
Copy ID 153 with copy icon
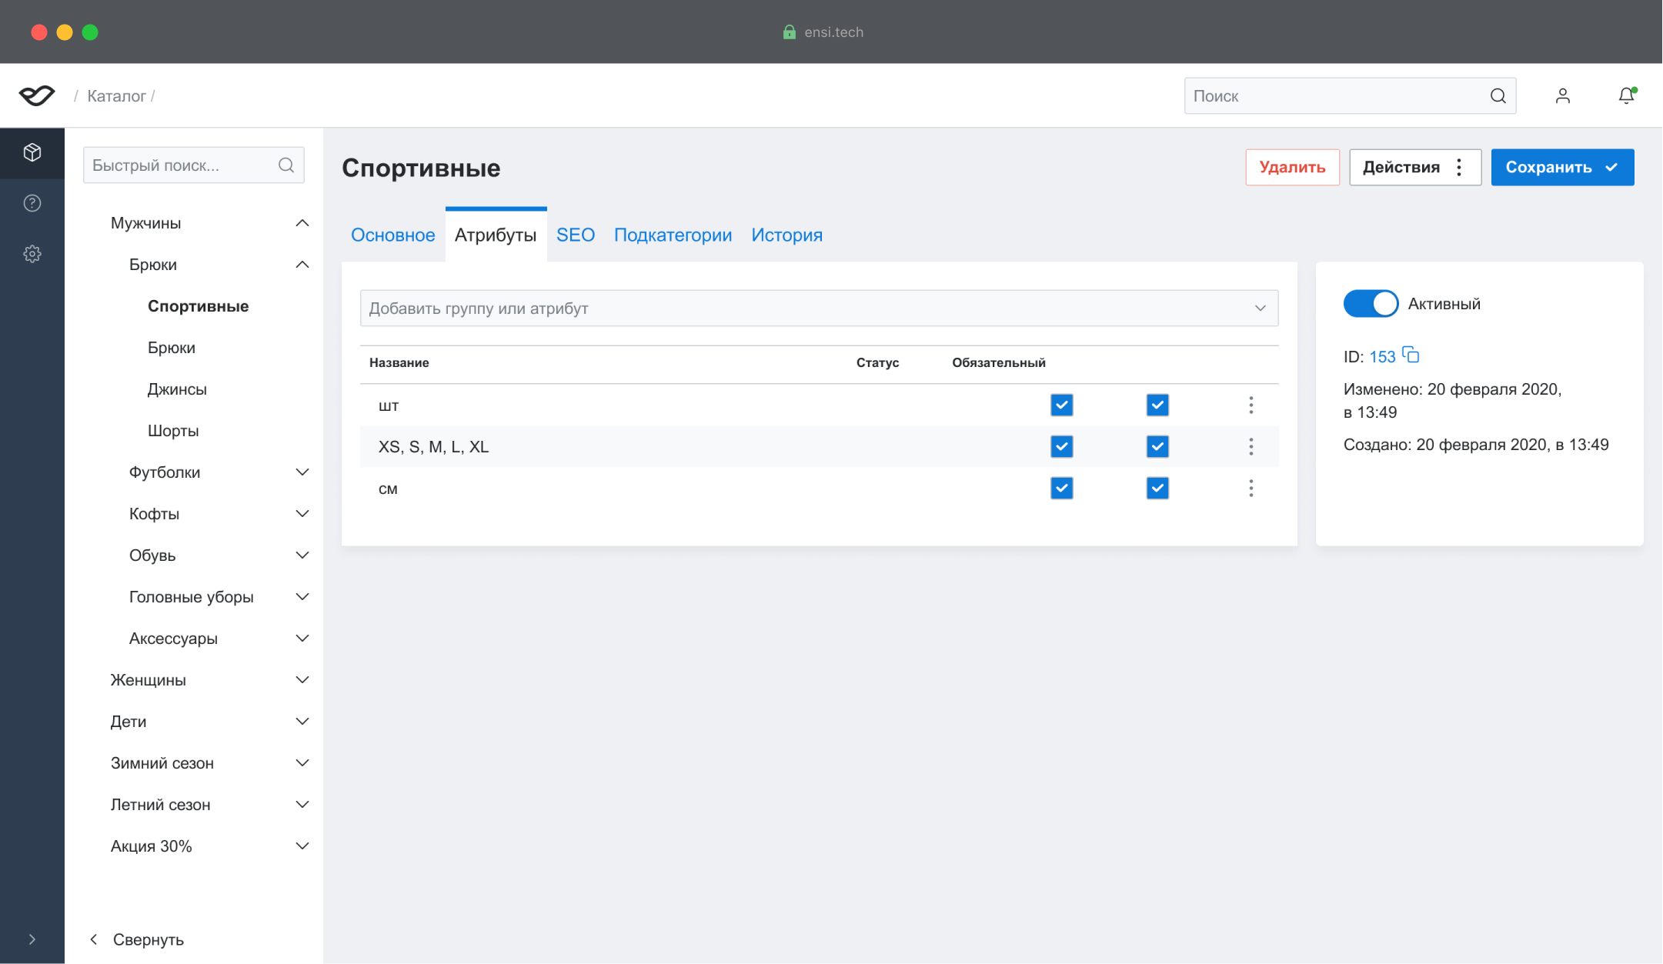click(x=1411, y=355)
